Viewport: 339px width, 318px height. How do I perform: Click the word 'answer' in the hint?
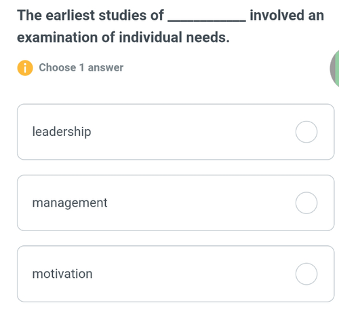click(x=106, y=67)
